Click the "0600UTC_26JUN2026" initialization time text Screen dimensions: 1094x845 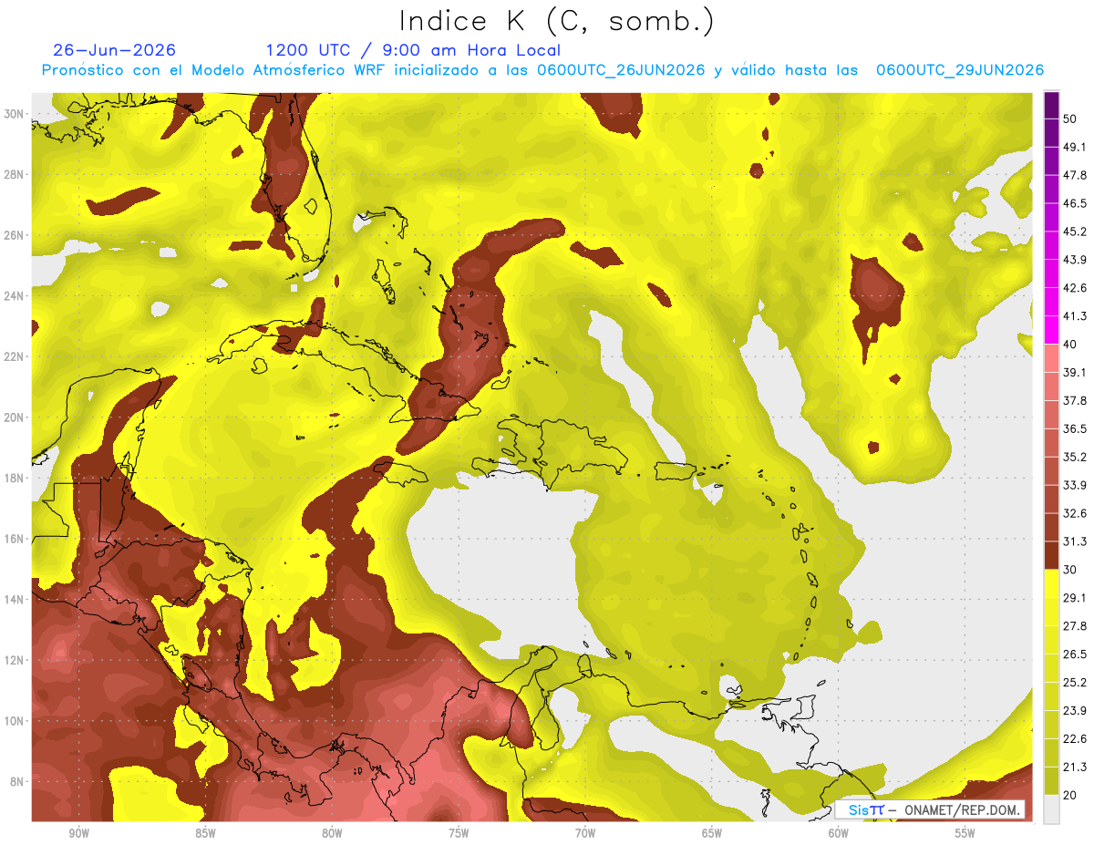(x=621, y=70)
